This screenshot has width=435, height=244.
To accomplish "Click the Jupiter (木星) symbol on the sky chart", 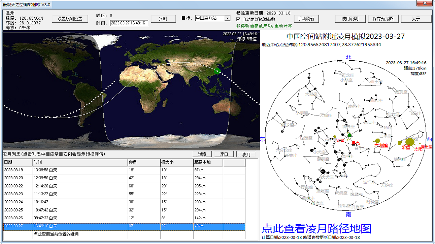I will 399,143.
